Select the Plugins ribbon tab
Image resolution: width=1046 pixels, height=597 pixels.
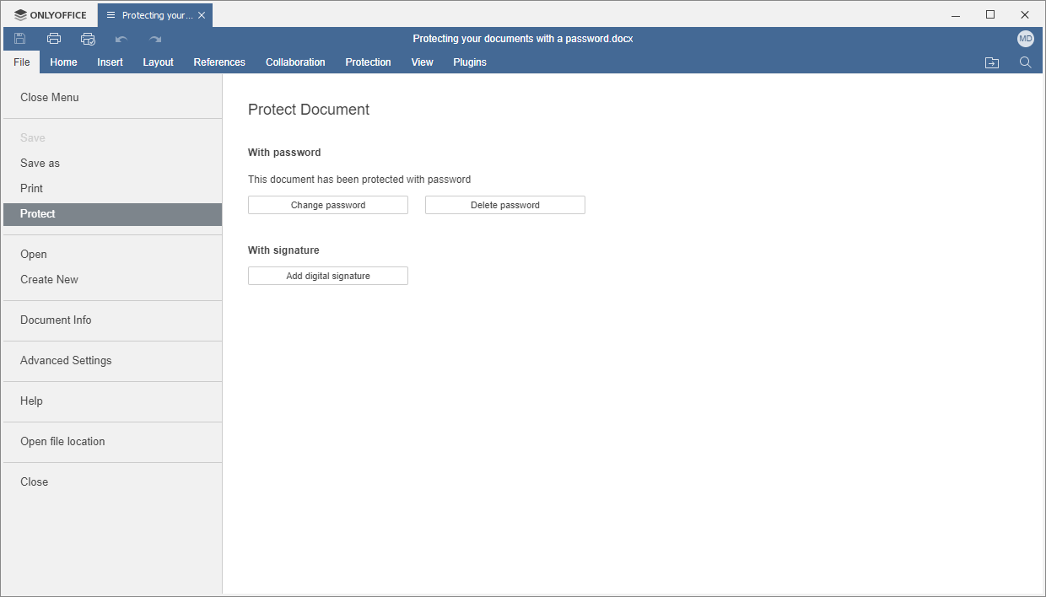click(470, 62)
